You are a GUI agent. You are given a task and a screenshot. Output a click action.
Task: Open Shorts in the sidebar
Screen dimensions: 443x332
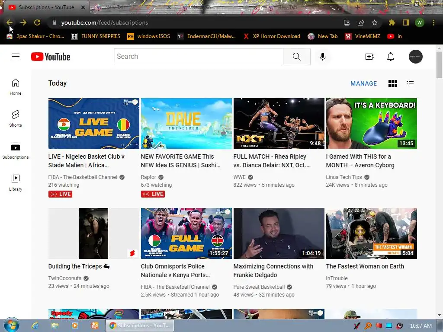point(16,118)
